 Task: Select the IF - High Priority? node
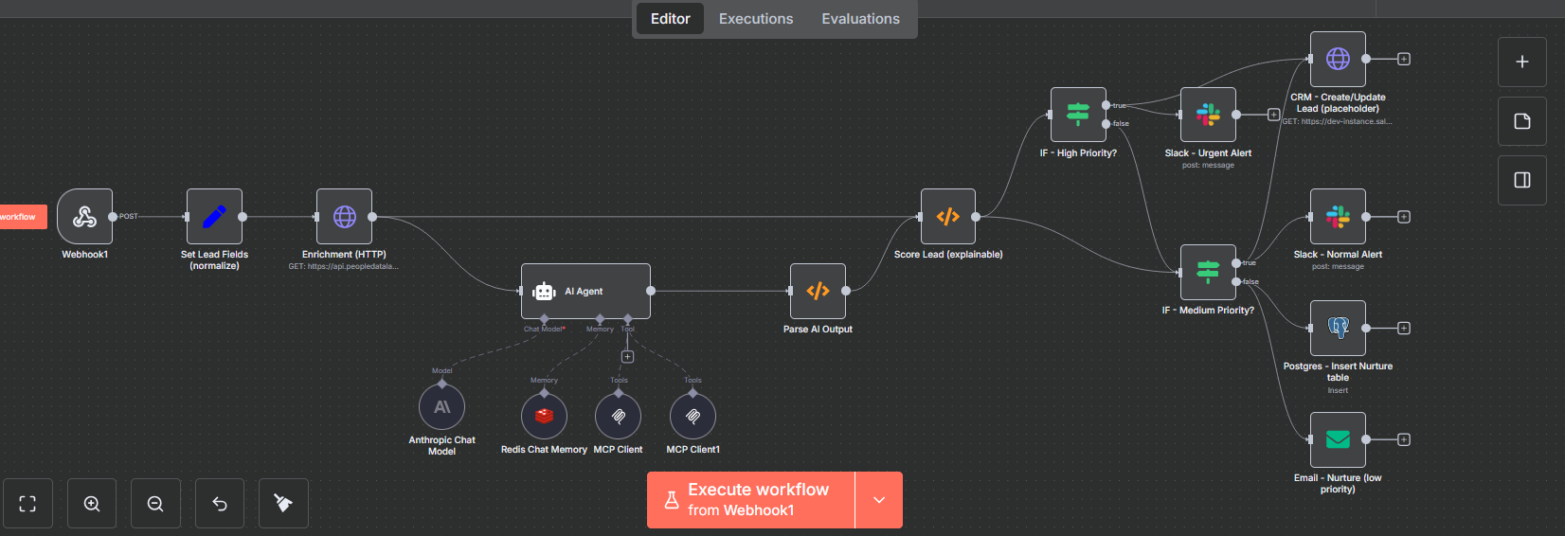pos(1078,115)
